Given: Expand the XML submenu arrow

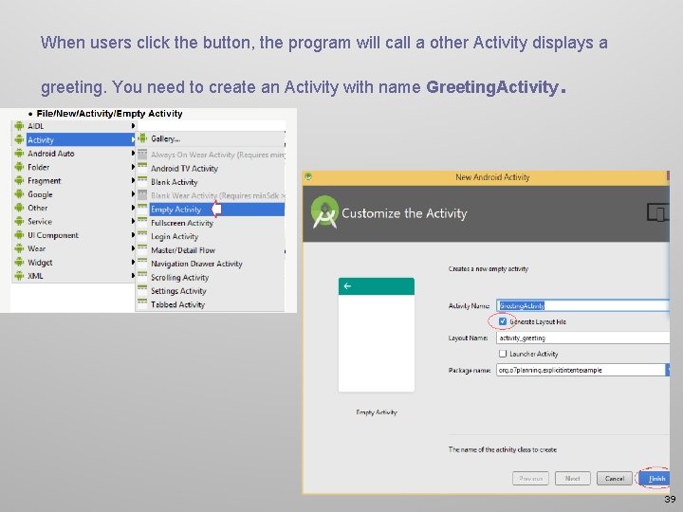Looking at the screenshot, I should click(133, 276).
